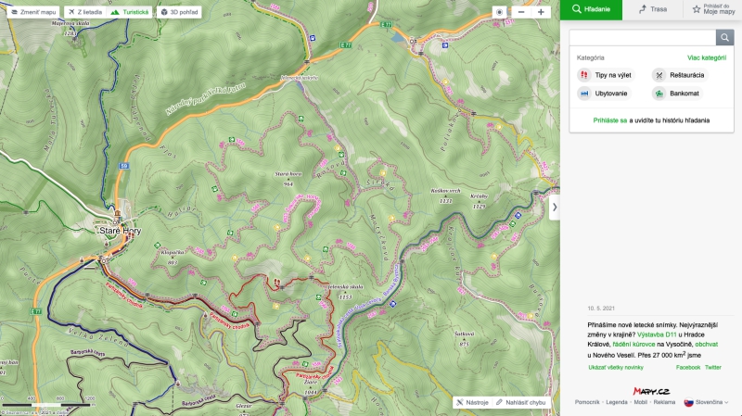Click Nahlásiť chybu report button
The height and width of the screenshot is (416, 742).
[520, 402]
